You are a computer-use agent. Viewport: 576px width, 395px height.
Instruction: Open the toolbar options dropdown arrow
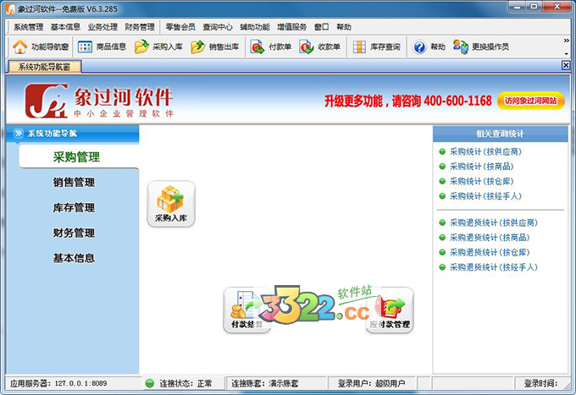(x=566, y=54)
